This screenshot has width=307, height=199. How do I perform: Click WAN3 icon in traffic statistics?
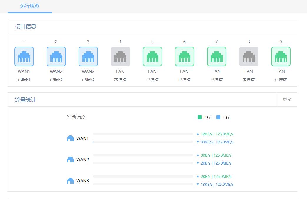click(70, 181)
